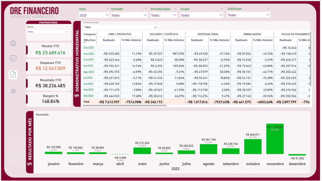
Task: Open the Entrada/Saída dropdown
Action: click(x=164, y=15)
